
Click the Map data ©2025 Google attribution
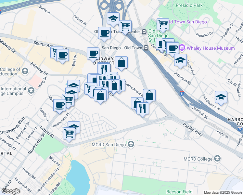pos(223,192)
